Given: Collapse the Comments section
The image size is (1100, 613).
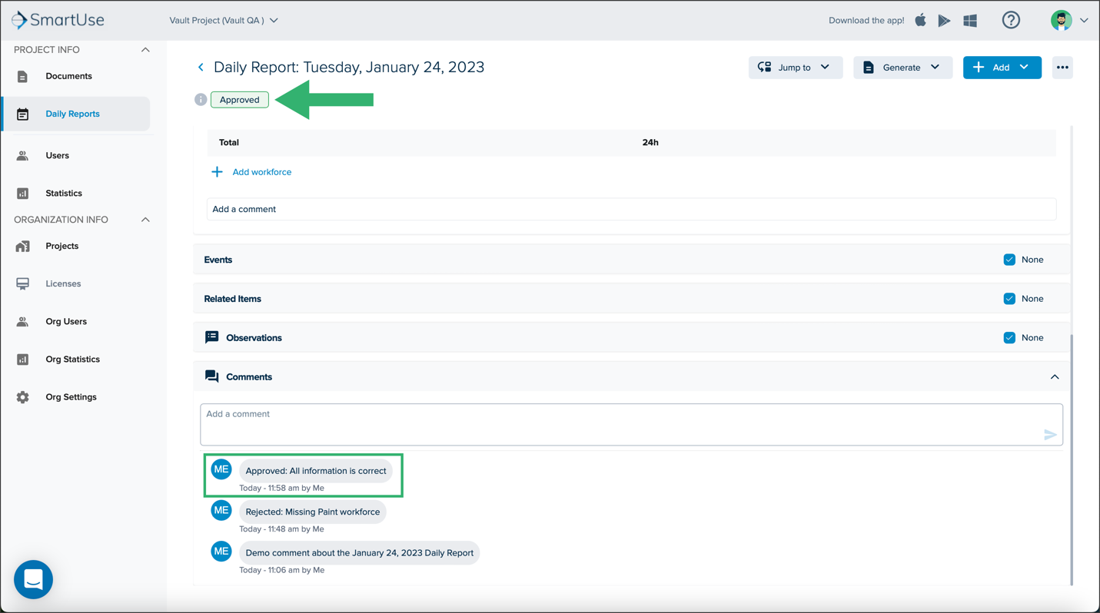Looking at the screenshot, I should click(x=1055, y=377).
